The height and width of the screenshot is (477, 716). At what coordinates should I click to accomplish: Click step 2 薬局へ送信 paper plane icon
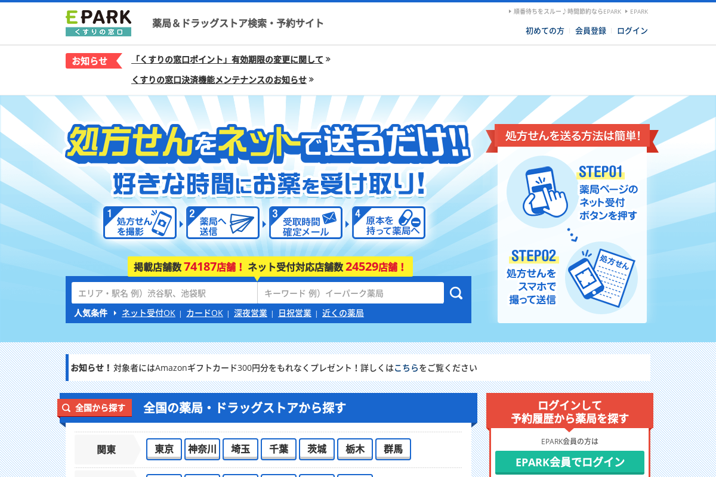point(223,223)
